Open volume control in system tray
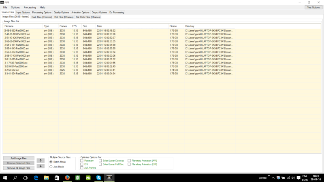Viewport: 324px width, 182px height. coord(293,178)
